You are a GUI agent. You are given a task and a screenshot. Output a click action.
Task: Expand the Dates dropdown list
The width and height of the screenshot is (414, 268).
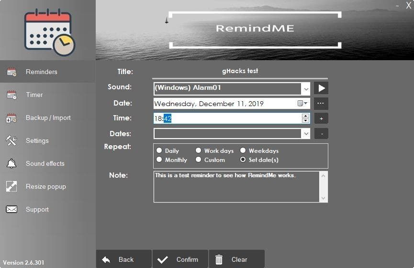tap(306, 134)
